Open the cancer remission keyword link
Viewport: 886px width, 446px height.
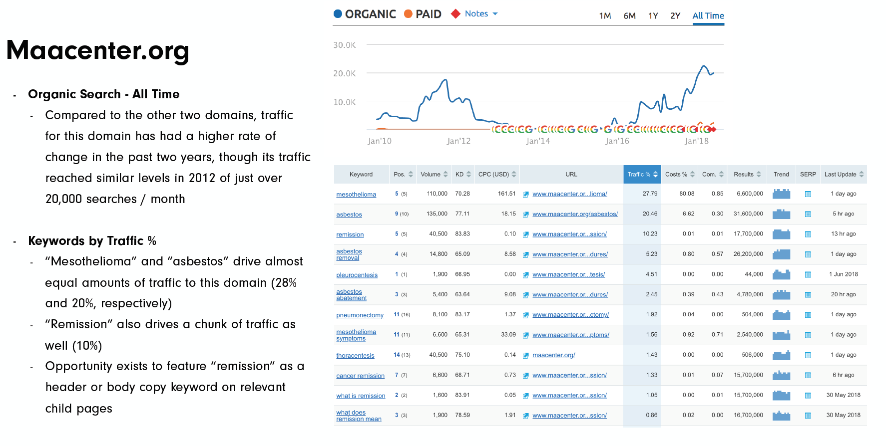360,376
